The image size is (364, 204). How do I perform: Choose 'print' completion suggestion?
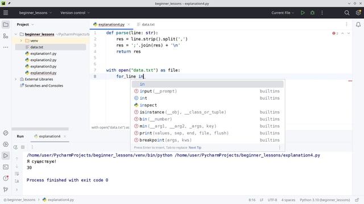208,133
